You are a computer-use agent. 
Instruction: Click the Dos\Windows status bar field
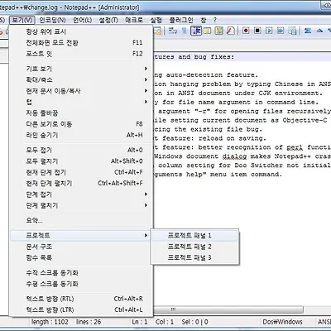click(282, 322)
